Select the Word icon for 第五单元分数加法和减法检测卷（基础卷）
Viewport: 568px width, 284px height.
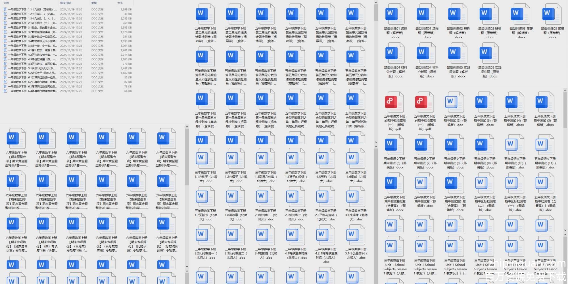pos(296,57)
